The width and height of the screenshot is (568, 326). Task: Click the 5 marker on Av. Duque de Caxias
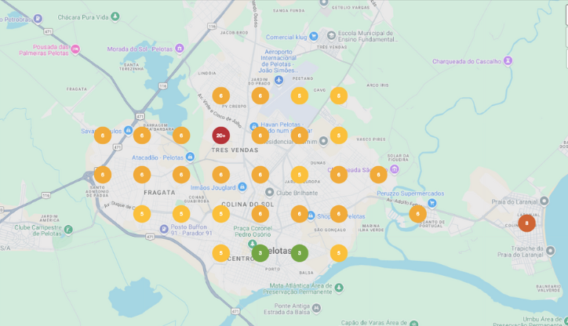[x=142, y=214]
